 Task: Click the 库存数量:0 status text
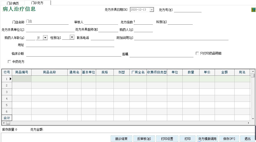(10, 129)
